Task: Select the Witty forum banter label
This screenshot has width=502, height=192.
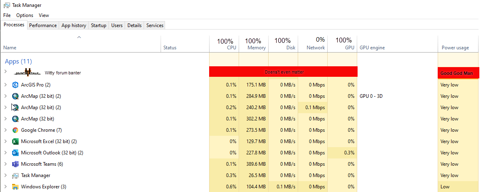Action: click(x=63, y=73)
